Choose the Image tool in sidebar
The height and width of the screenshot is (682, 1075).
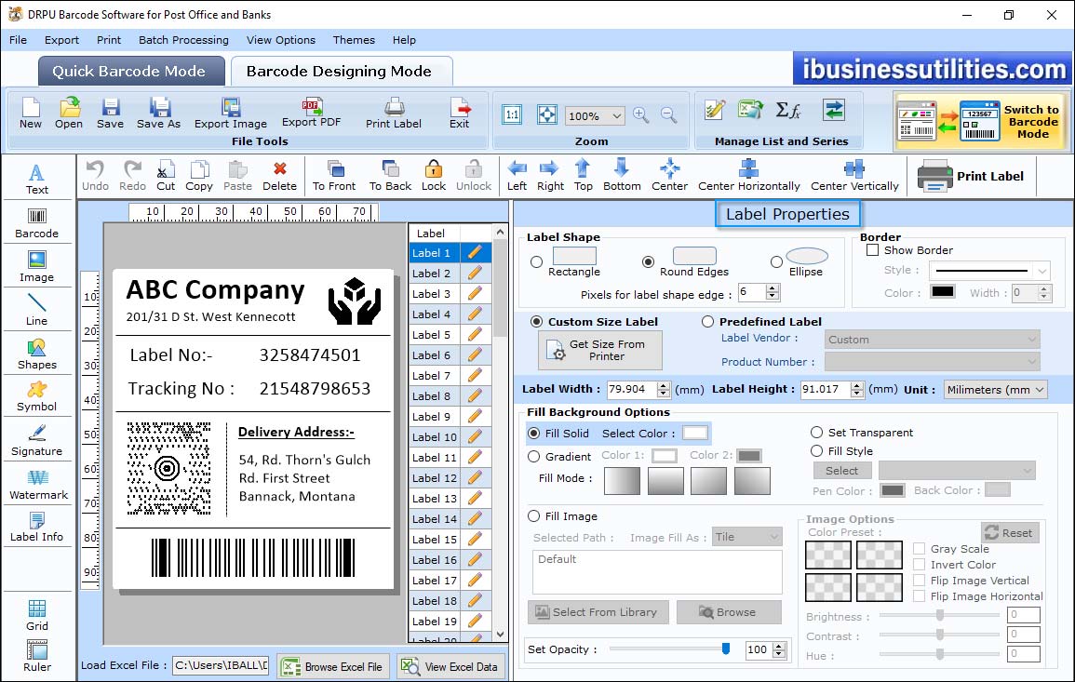(x=37, y=267)
